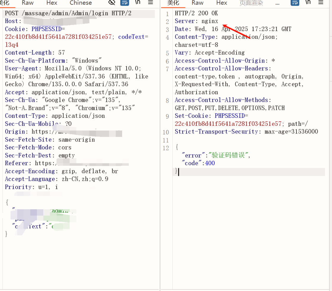Click the GET,POST,PUT,DELETE,OPTIONS,PATCH value
The height and width of the screenshot is (291, 332).
(x=229, y=108)
